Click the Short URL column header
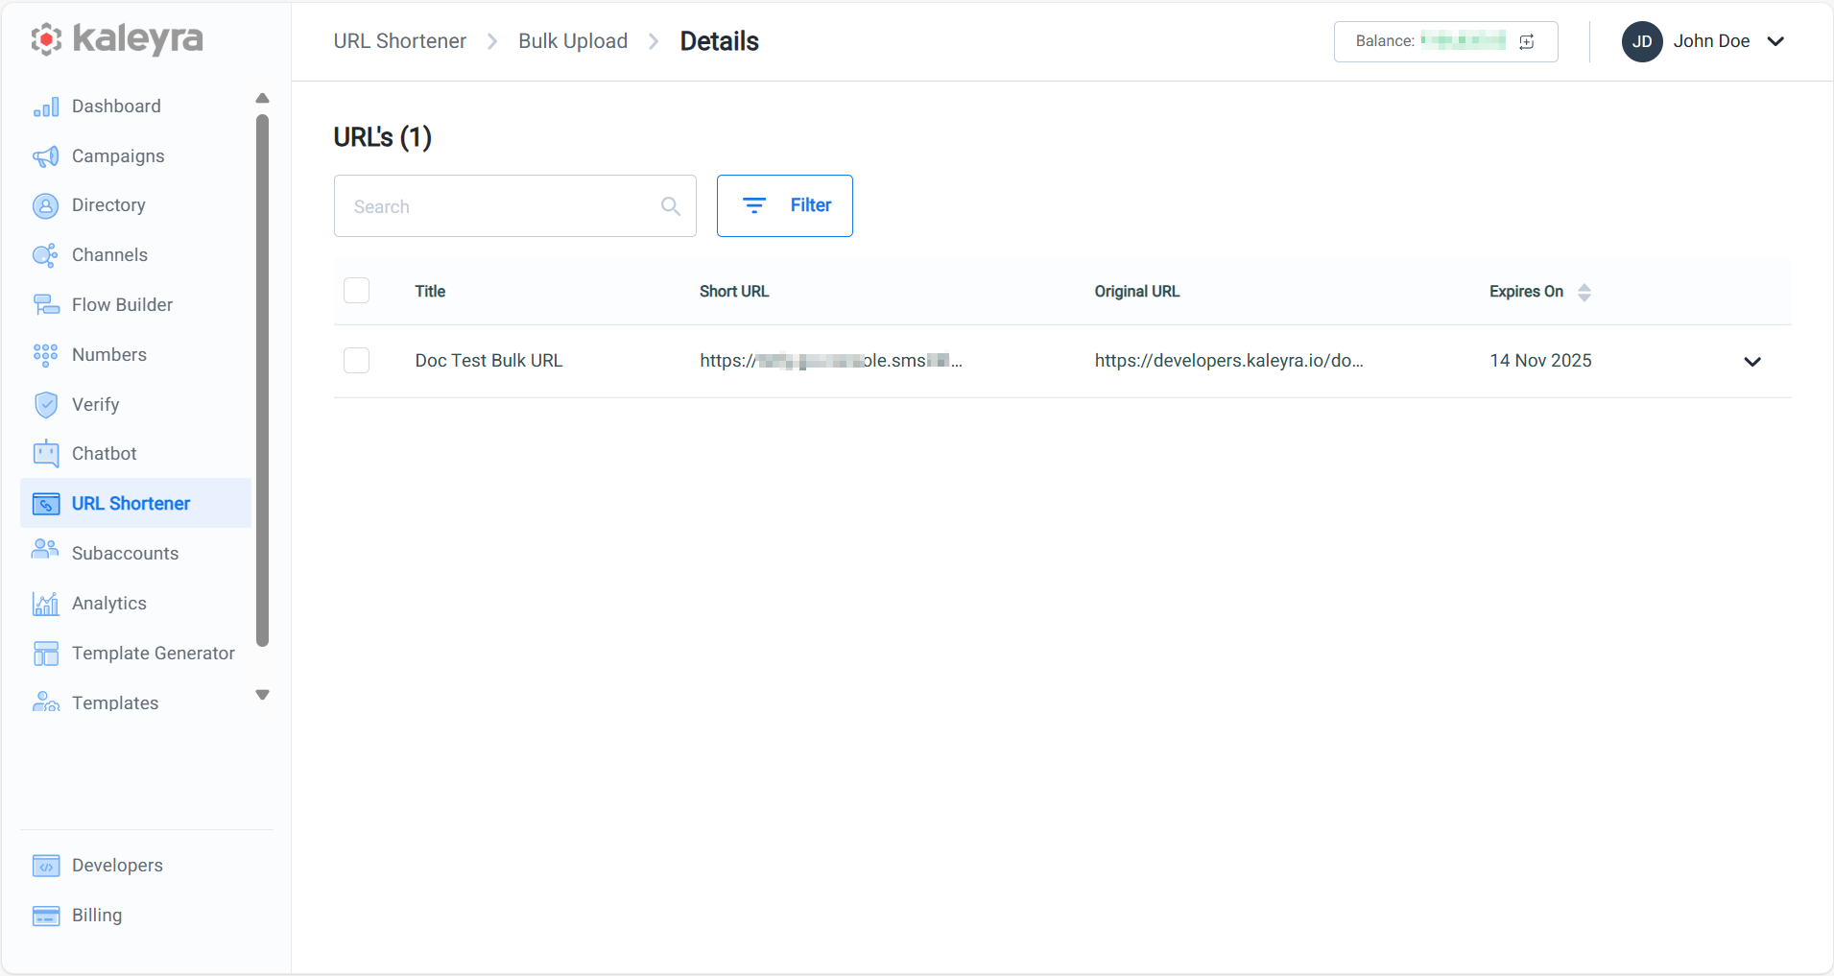The image size is (1834, 976). tap(734, 292)
